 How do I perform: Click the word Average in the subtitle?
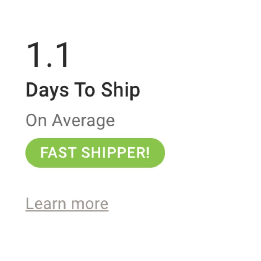[x=83, y=121]
